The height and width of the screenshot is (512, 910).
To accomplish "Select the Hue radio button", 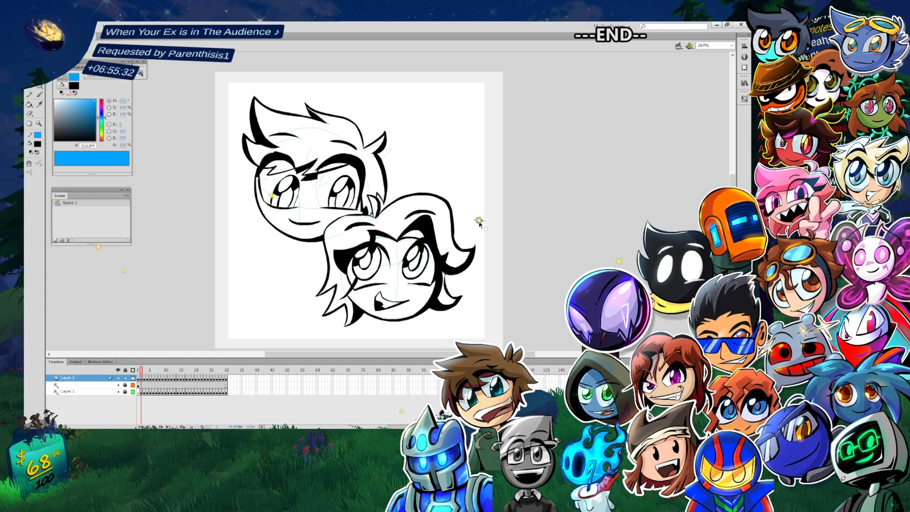I will tap(109, 101).
